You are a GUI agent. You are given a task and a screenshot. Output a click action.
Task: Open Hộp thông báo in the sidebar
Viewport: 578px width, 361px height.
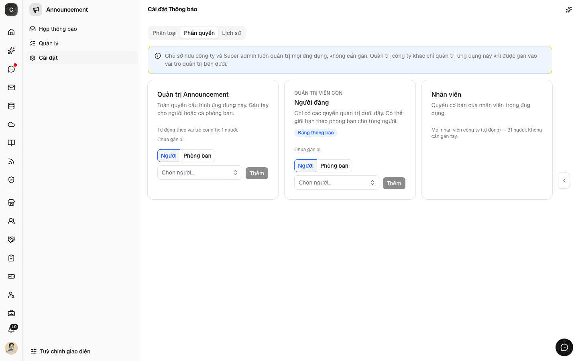[82, 29]
